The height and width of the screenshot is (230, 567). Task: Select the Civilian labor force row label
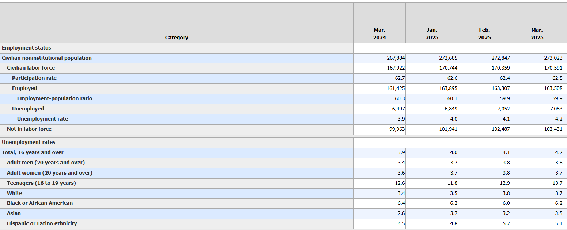coord(31,68)
